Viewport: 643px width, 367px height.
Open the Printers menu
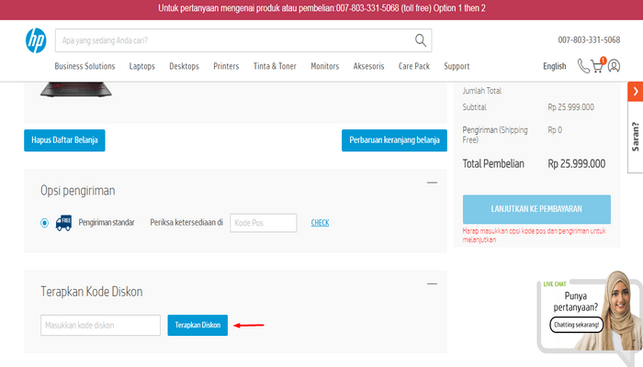tap(226, 66)
